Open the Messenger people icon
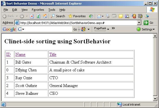Image resolution: width=159 pixels, height=108 pixels. [134, 16]
